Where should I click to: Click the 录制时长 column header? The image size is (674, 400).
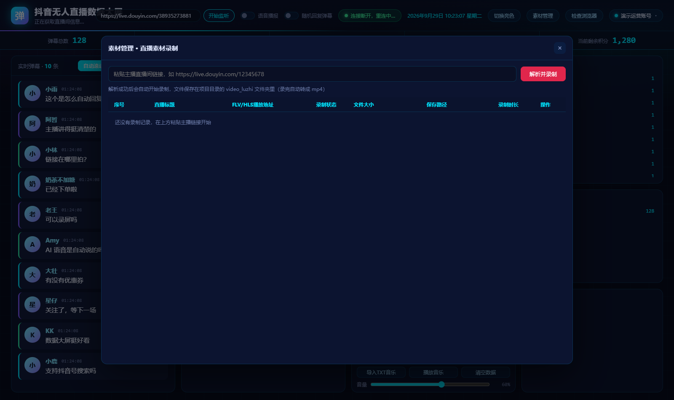pyautogui.click(x=508, y=105)
